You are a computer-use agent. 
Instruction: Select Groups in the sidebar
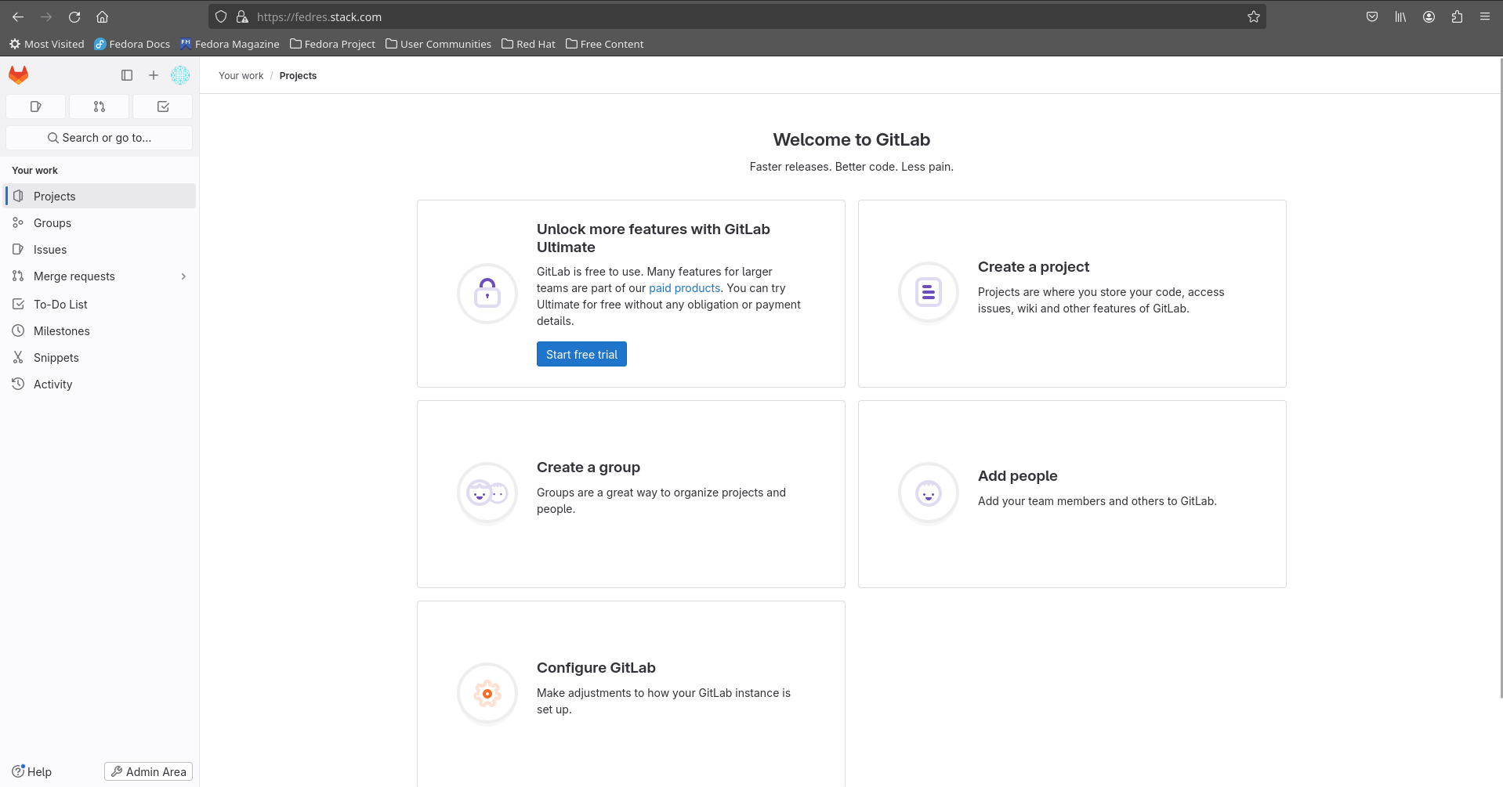[53, 222]
